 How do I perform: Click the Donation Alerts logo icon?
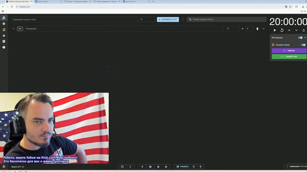pyautogui.click(x=273, y=45)
